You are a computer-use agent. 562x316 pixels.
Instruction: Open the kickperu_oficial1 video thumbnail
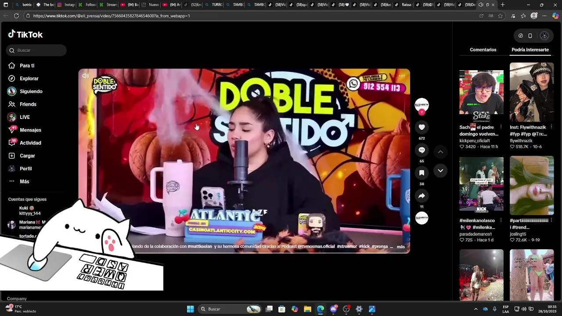(x=481, y=92)
